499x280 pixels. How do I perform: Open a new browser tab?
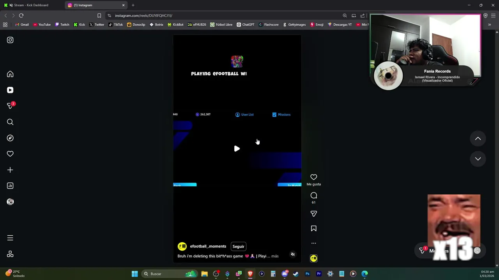tap(133, 5)
